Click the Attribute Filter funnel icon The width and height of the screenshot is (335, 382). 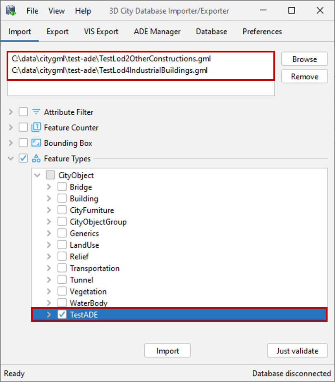(36, 112)
